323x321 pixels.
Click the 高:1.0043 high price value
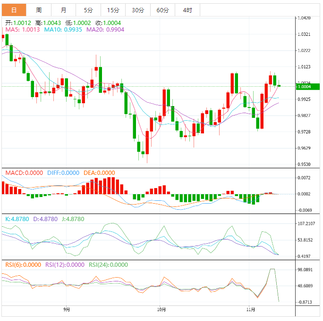pos(48,23)
